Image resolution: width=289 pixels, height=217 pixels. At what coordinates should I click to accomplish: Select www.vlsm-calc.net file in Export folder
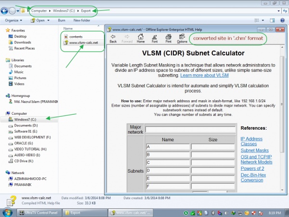coord(84,42)
